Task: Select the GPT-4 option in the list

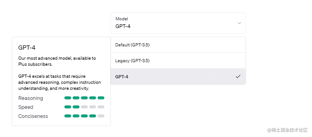Action: tap(122, 77)
